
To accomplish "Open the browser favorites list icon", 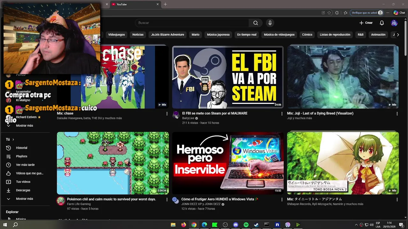I will pyautogui.click(x=346, y=13).
